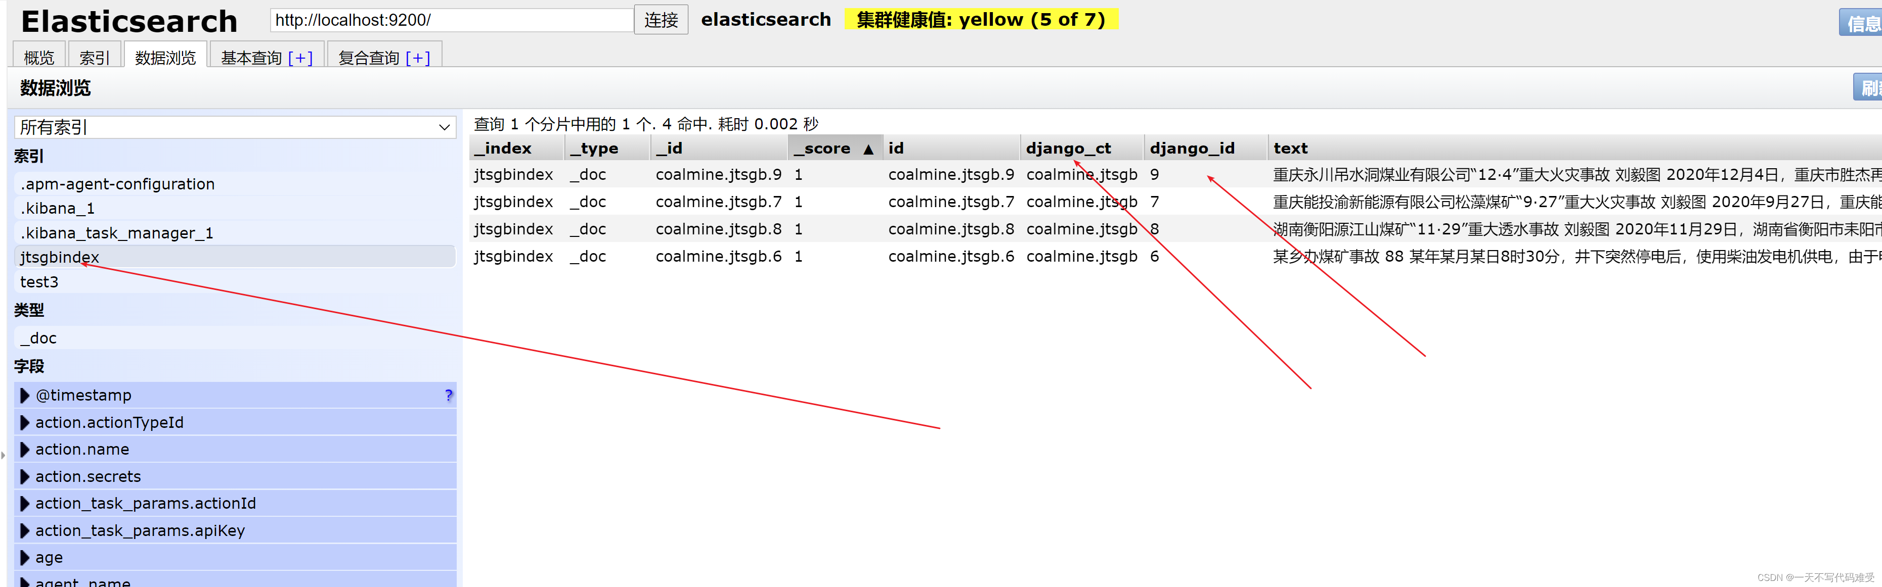Image resolution: width=1882 pixels, height=587 pixels.
Task: Expand the action_task_params.actionId field
Action: click(x=235, y=503)
